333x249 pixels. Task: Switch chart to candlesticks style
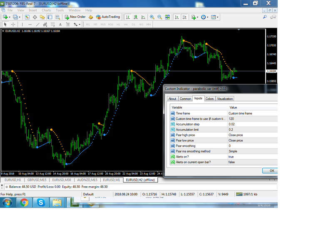[x=136, y=17]
